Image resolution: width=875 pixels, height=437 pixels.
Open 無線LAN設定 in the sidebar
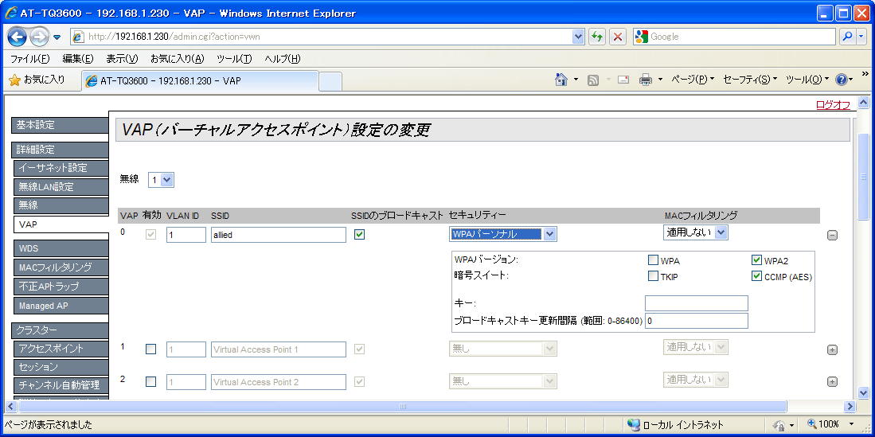61,187
